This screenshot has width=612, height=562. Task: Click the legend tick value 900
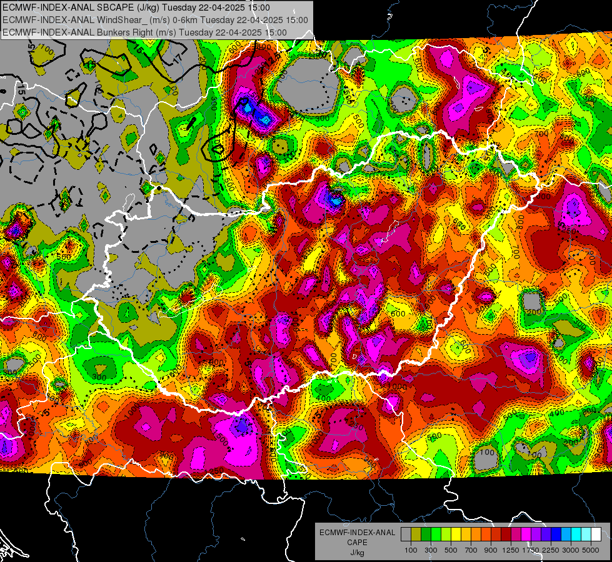491,550
